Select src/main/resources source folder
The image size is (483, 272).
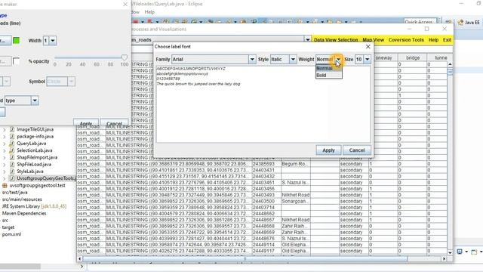[22, 199]
